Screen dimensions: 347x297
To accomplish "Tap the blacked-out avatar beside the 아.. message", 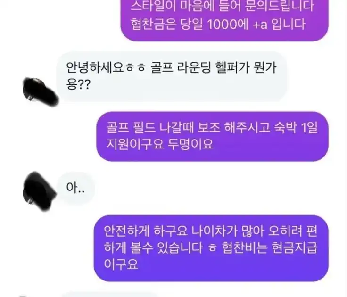I will [39, 191].
